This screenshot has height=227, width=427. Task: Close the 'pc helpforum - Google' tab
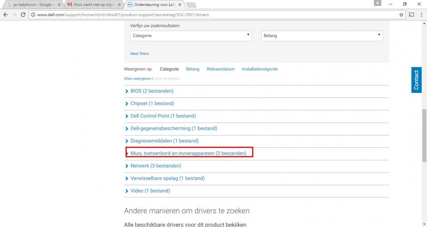point(59,5)
